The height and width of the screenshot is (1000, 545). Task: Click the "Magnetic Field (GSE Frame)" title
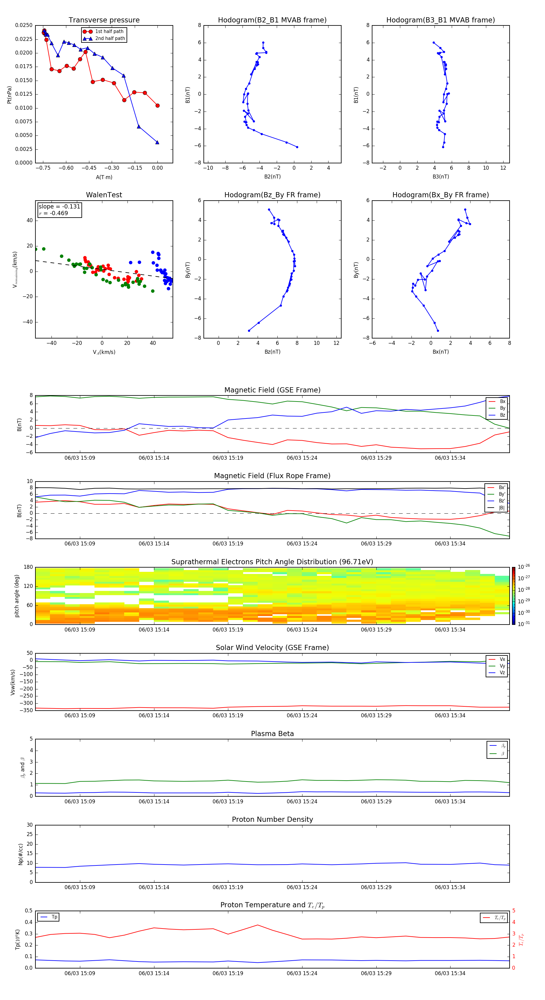[272, 390]
